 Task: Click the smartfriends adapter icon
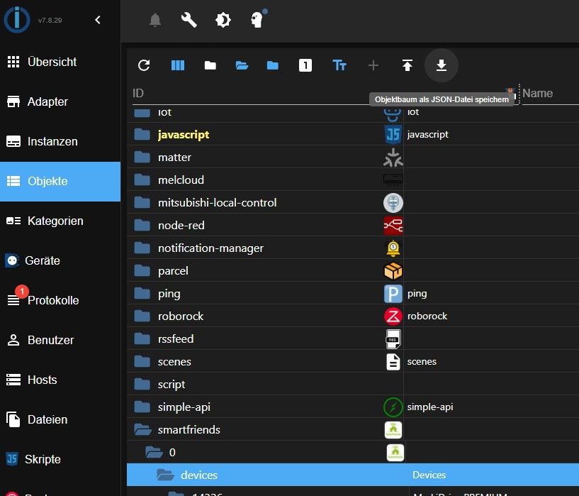point(393,430)
